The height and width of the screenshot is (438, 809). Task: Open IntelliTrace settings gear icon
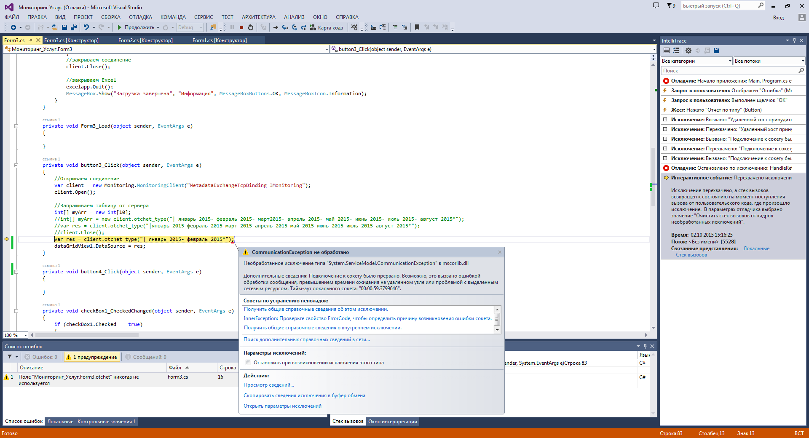[688, 51]
